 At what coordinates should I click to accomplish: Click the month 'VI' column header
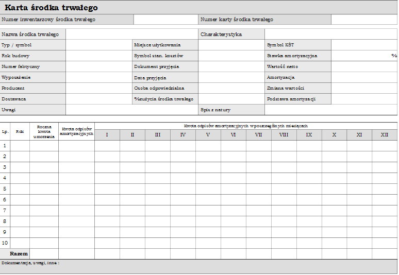(234, 135)
